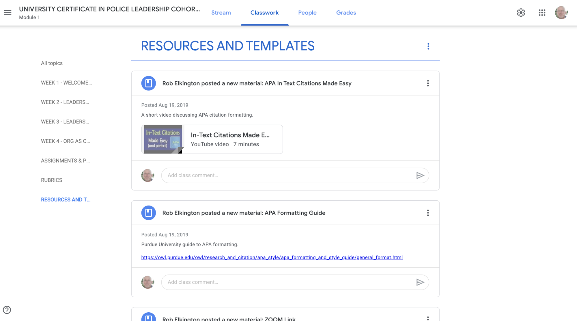Click the material post icon for APA Citations
This screenshot has height=321, width=577.
coord(149,83)
